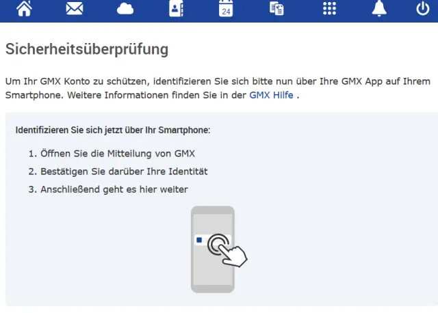
Task: Follow the GMX Hilfe link
Action: click(271, 95)
